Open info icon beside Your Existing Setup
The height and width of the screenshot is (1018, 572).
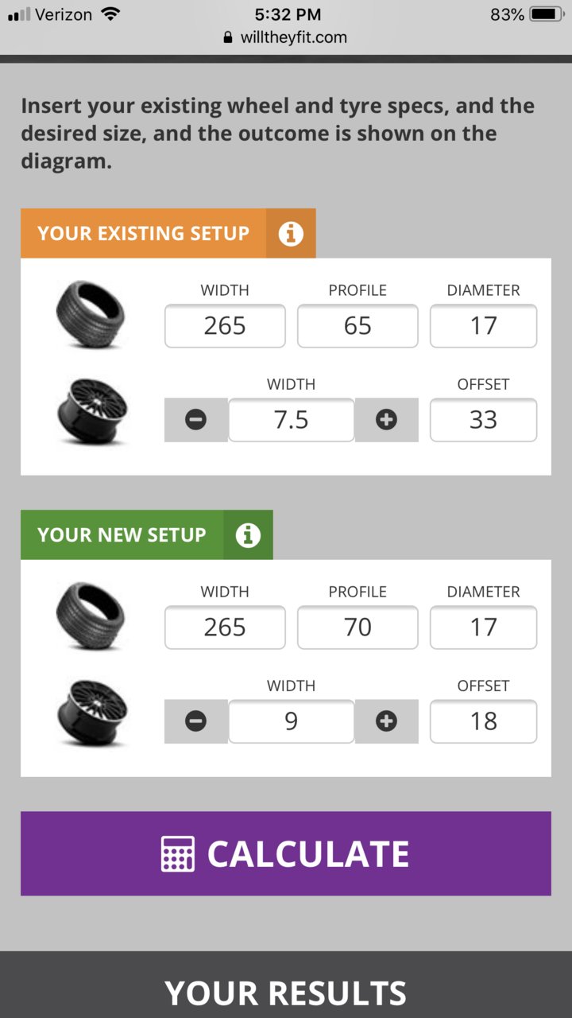click(x=291, y=234)
